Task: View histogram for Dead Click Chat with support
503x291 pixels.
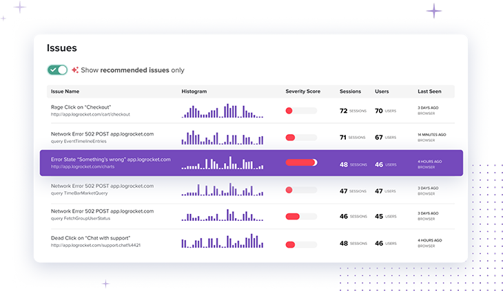Action: coord(223,241)
